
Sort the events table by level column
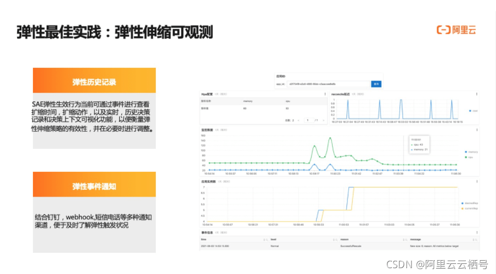[334, 240]
